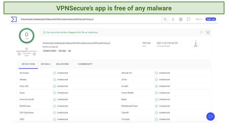Open the VirusTotal home logo
This screenshot has width=228, height=124.
14,19
